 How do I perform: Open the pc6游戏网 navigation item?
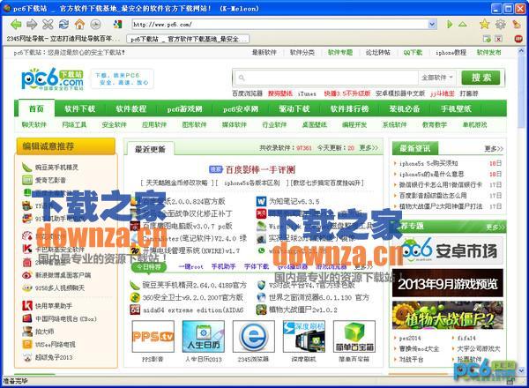click(x=184, y=109)
